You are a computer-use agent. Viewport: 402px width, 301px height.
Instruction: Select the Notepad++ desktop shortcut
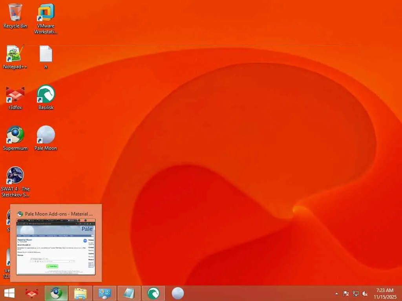click(15, 57)
